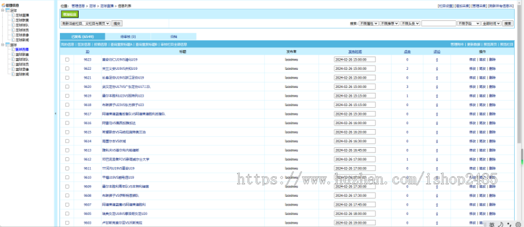Sort by the 发布时间 column header
Viewport: 524px width, 227px height.
(x=355, y=52)
